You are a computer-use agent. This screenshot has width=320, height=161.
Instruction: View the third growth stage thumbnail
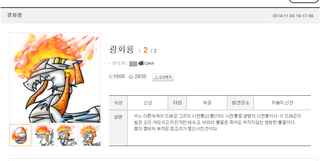[x=67, y=135]
